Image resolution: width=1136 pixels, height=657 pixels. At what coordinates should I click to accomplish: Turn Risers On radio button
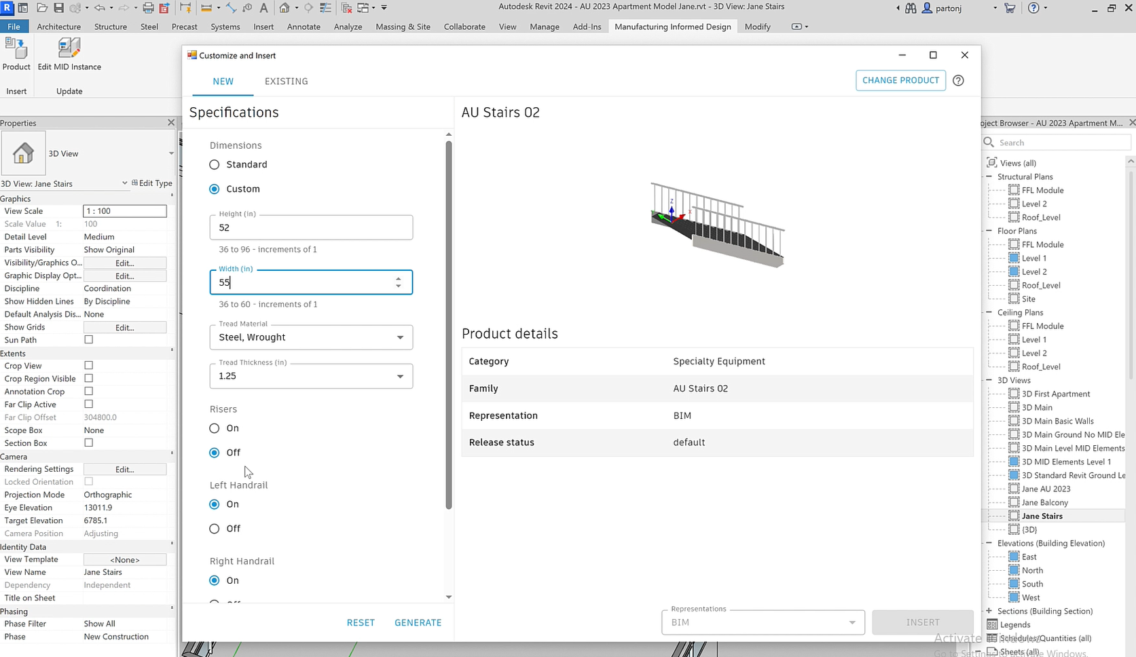click(215, 428)
